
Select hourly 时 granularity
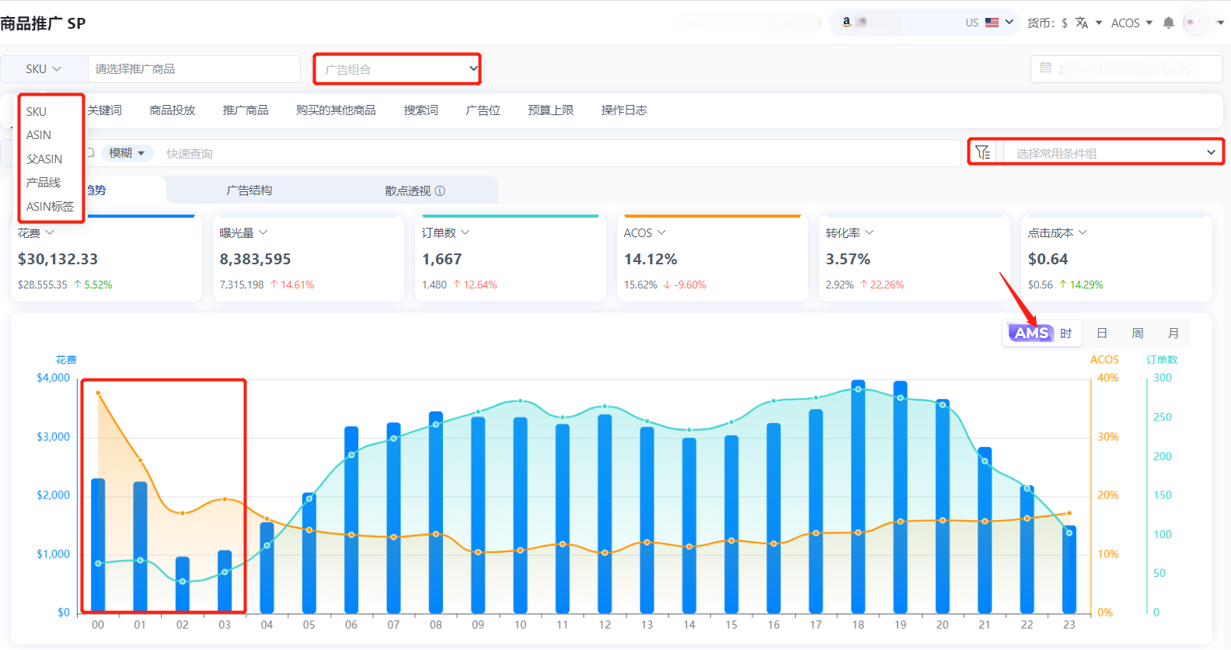[x=1066, y=333]
